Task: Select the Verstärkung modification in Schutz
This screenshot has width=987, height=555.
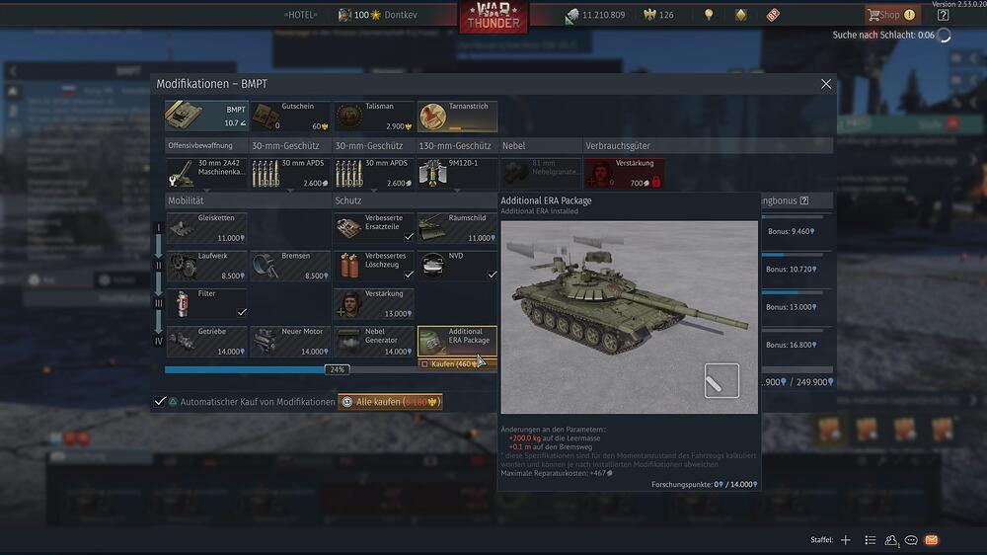Action: (374, 303)
